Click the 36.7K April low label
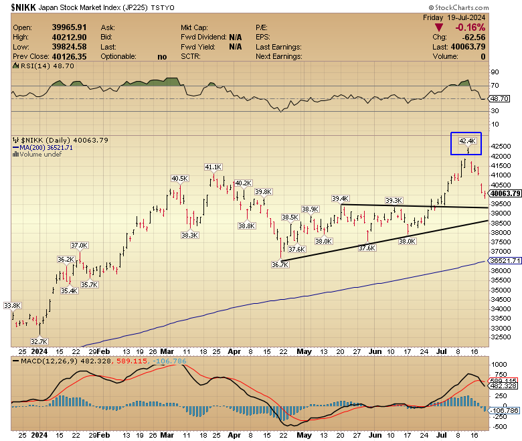This screenshot has height=441, width=522. tap(280, 264)
